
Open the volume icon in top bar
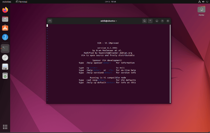[203, 2]
